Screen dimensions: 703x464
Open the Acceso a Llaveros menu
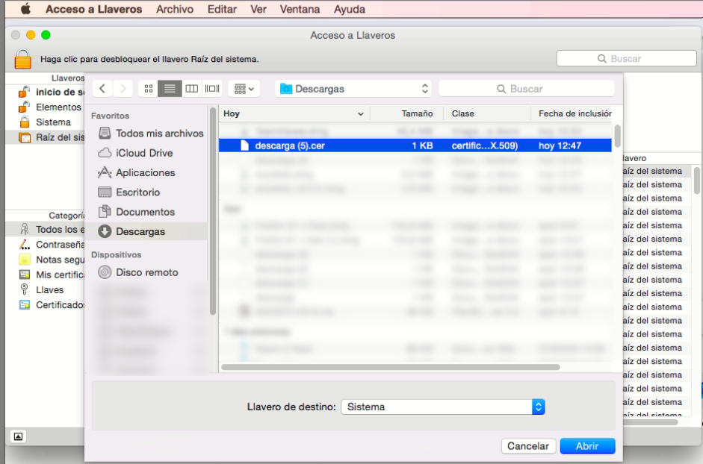93,9
